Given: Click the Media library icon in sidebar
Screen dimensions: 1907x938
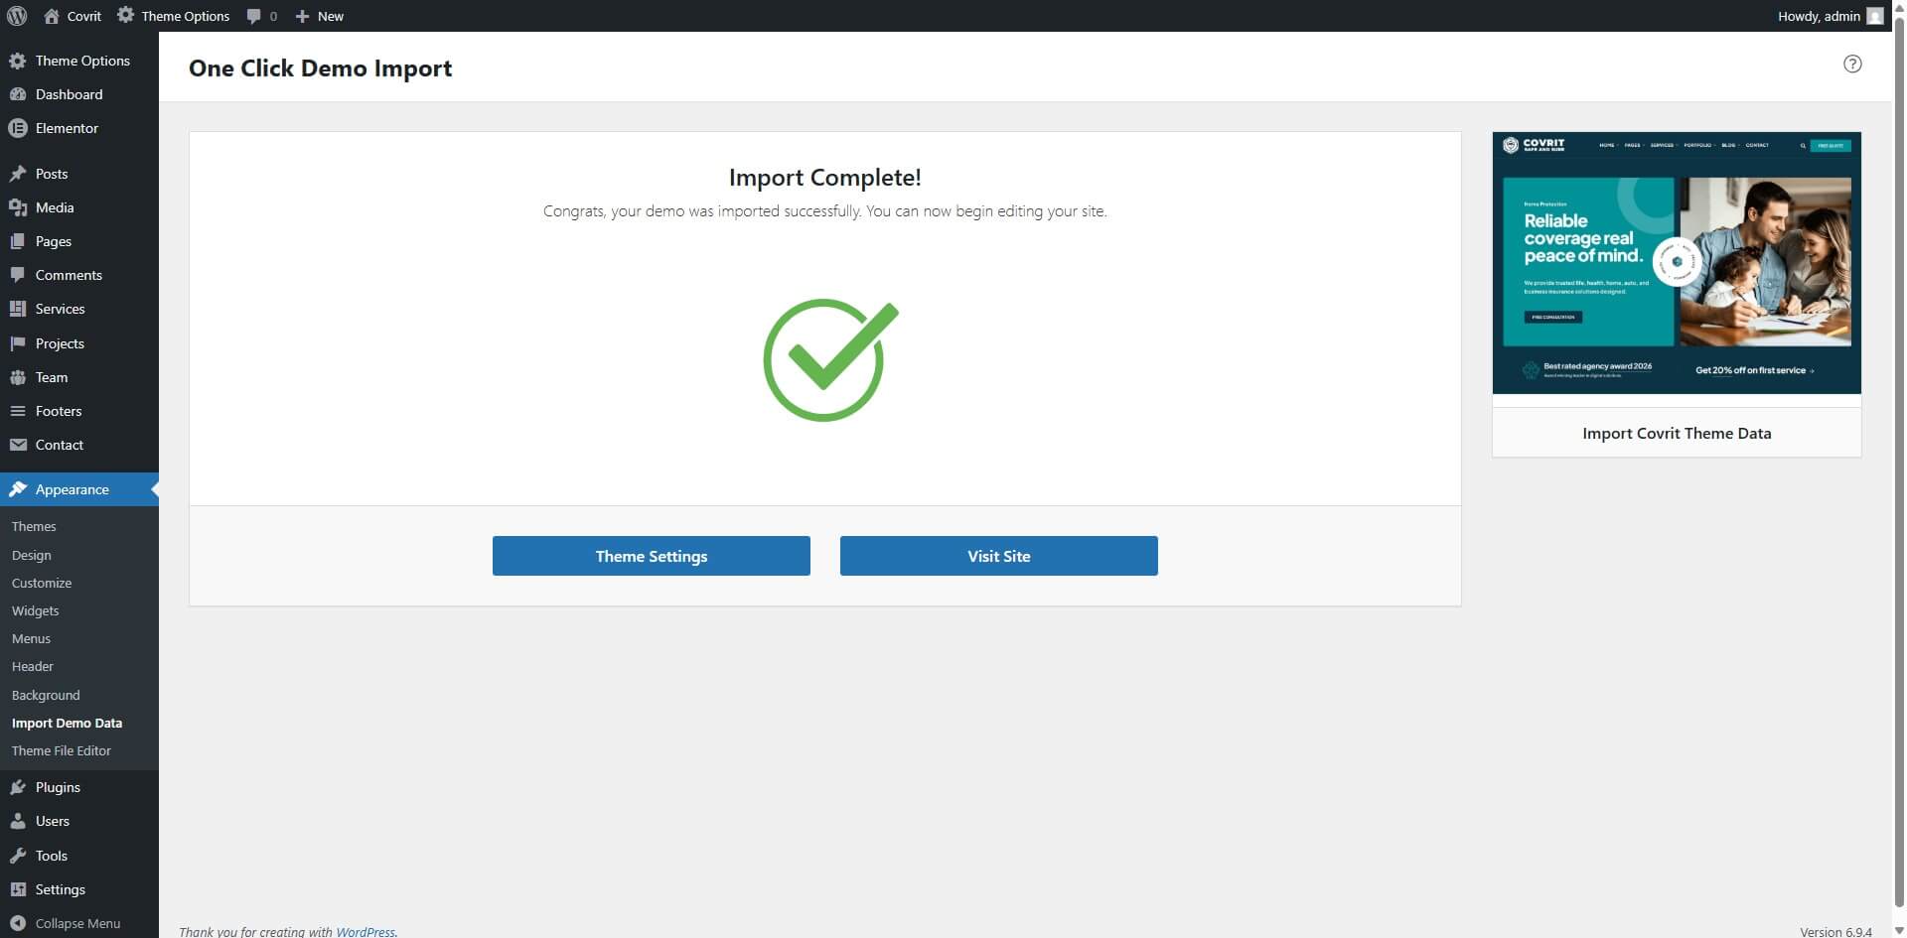Looking at the screenshot, I should tap(17, 207).
